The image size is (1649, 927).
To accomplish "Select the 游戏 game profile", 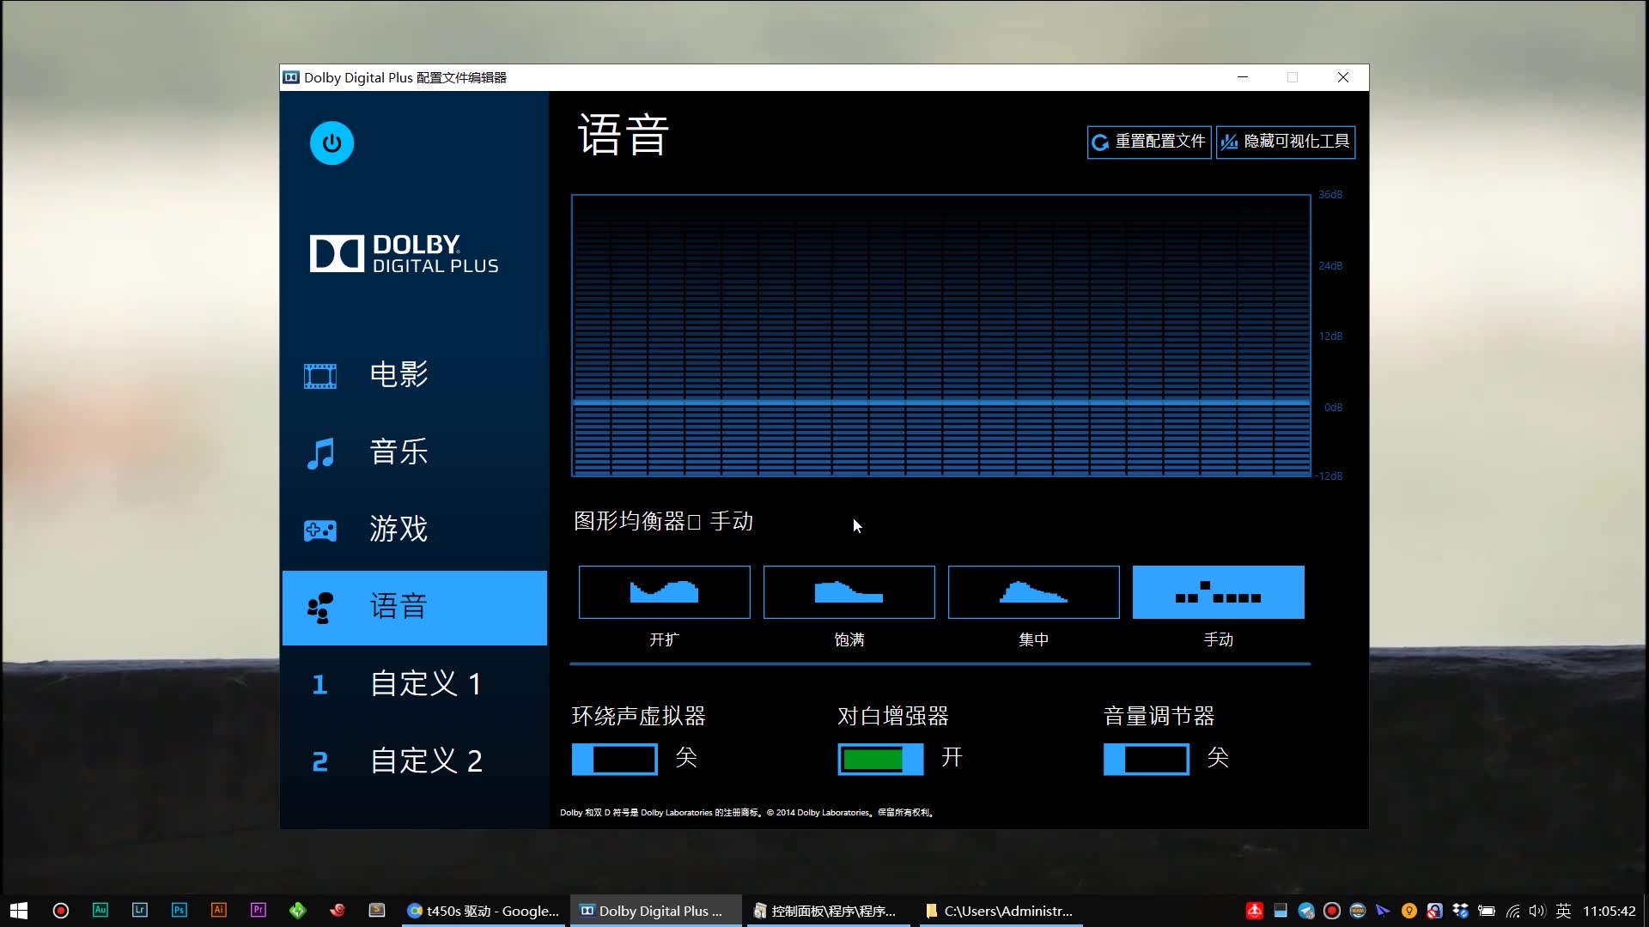I will point(414,530).
